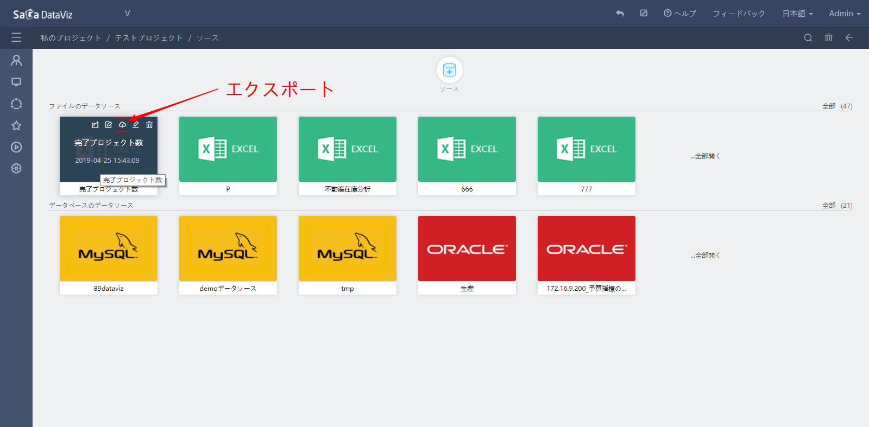The height and width of the screenshot is (427, 869).
Task: Click the edit square icon in header
Action: click(644, 13)
